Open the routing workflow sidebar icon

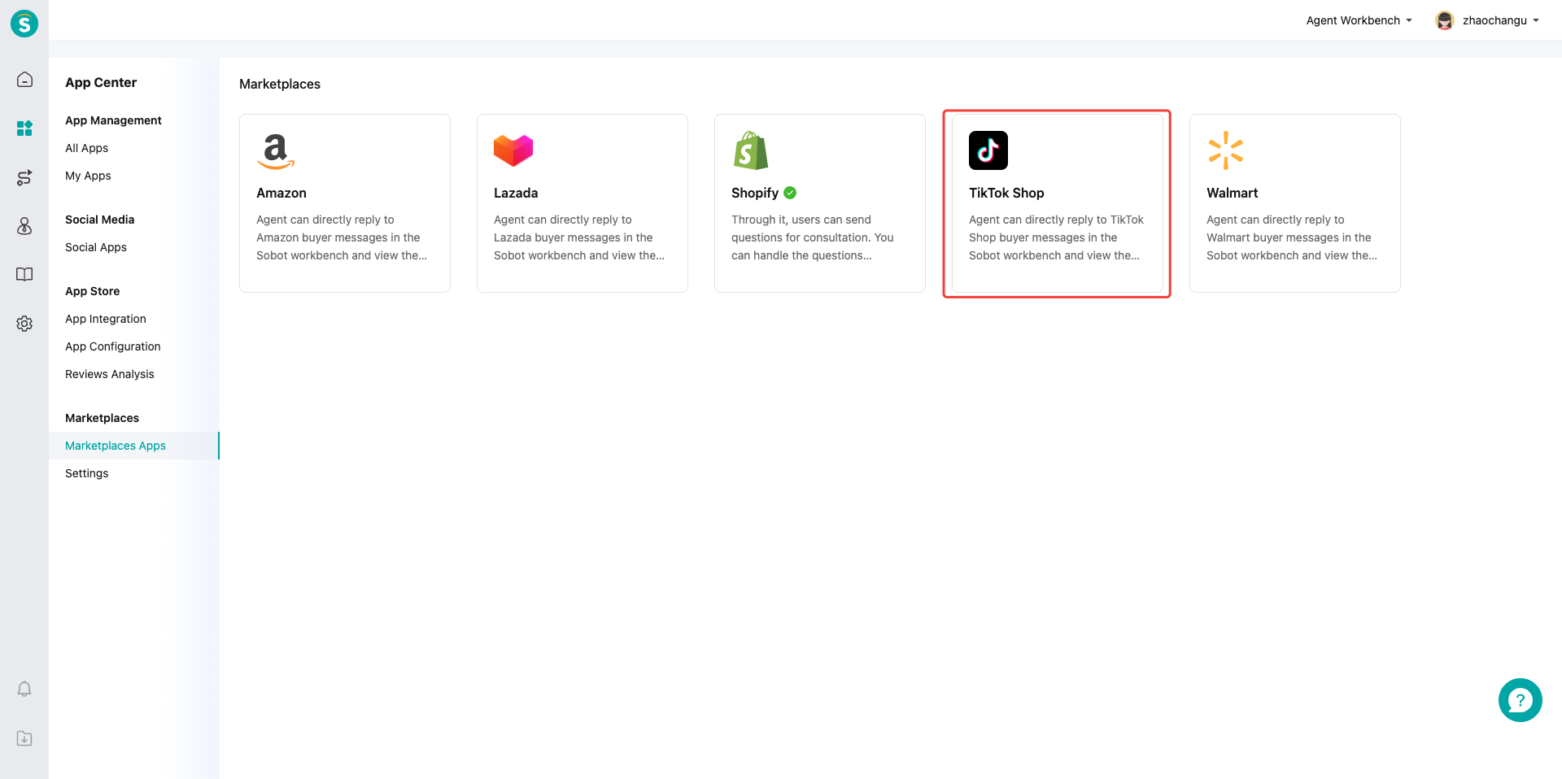(x=24, y=177)
